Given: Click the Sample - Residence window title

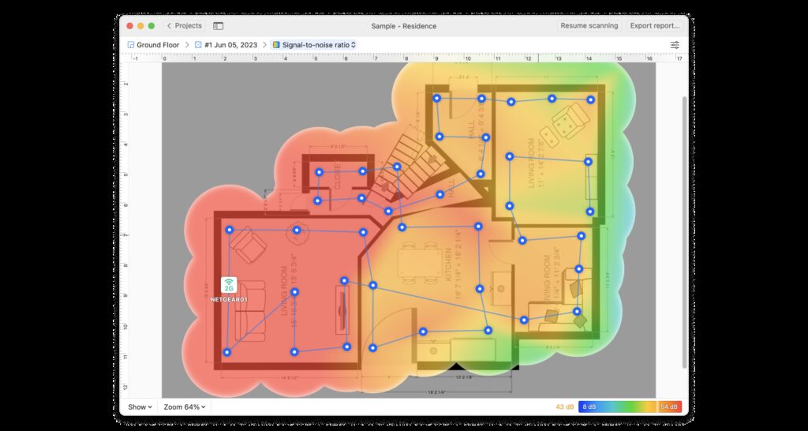Looking at the screenshot, I should click(403, 26).
